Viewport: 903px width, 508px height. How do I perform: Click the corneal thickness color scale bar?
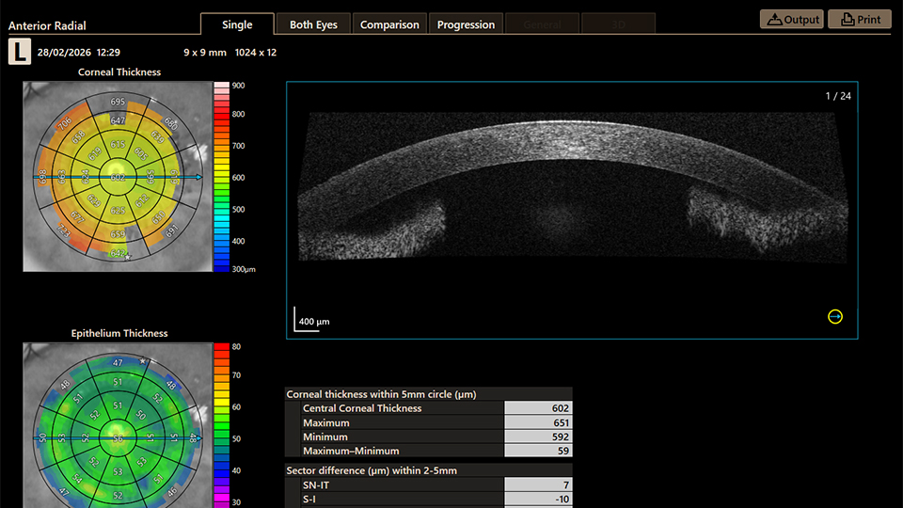(222, 176)
